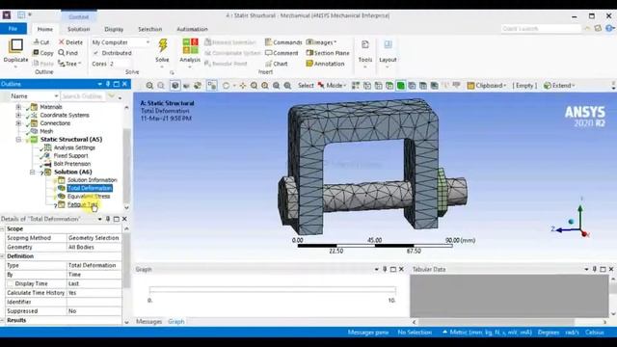Select the Edge selection filter
The image size is (617, 347).
click(x=378, y=86)
